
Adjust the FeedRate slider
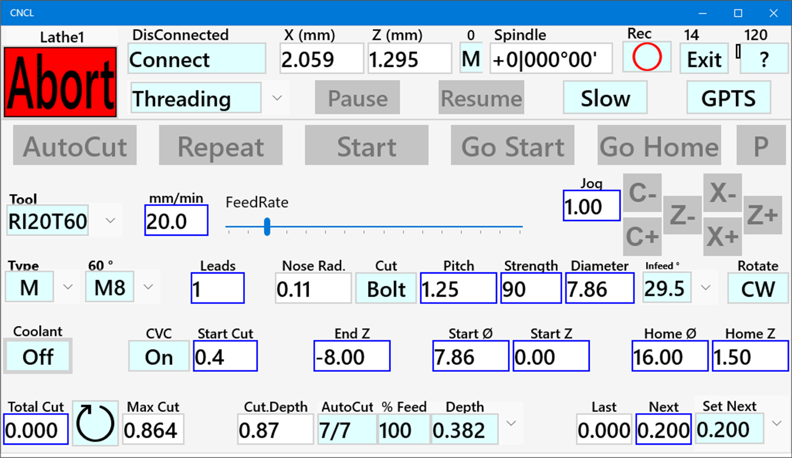(267, 228)
